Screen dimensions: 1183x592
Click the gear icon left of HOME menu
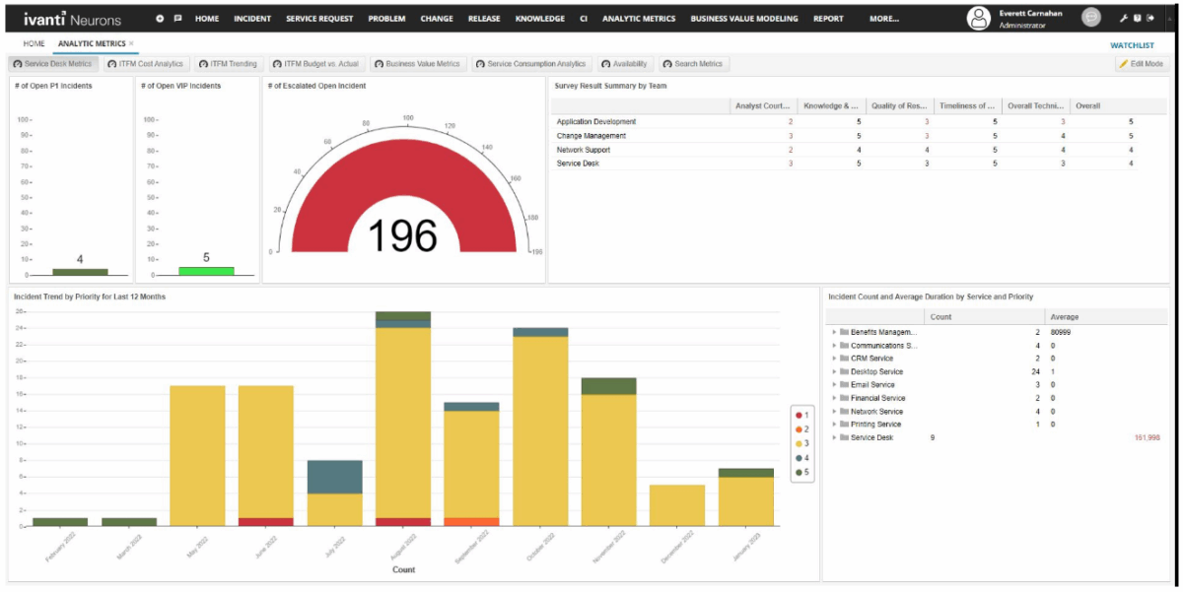click(160, 18)
